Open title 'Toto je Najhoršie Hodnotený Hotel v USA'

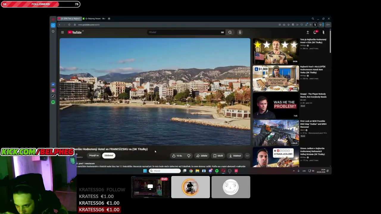[x=313, y=41]
